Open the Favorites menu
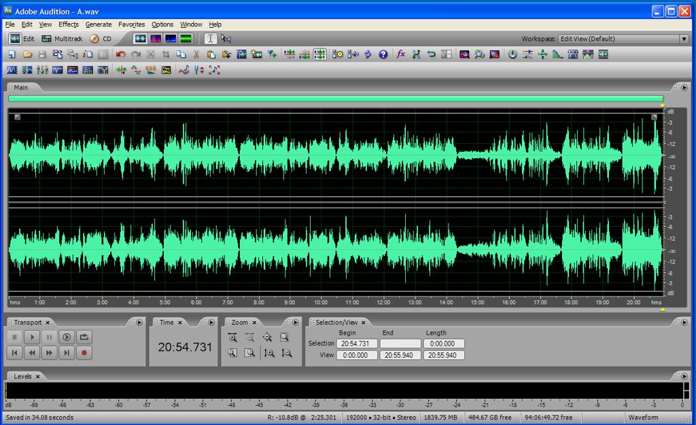The height and width of the screenshot is (425, 696). coord(131,24)
